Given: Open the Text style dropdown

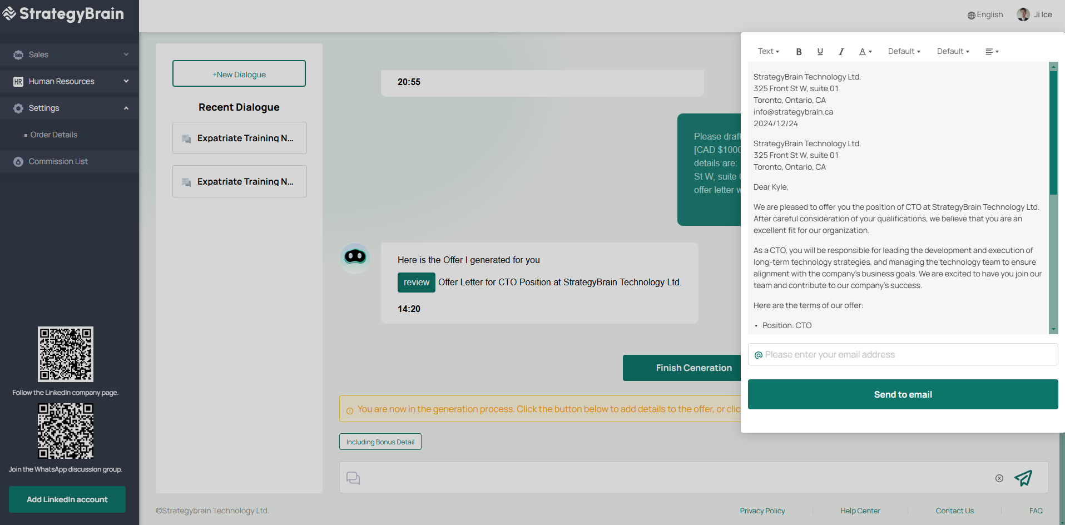Looking at the screenshot, I should (x=769, y=52).
